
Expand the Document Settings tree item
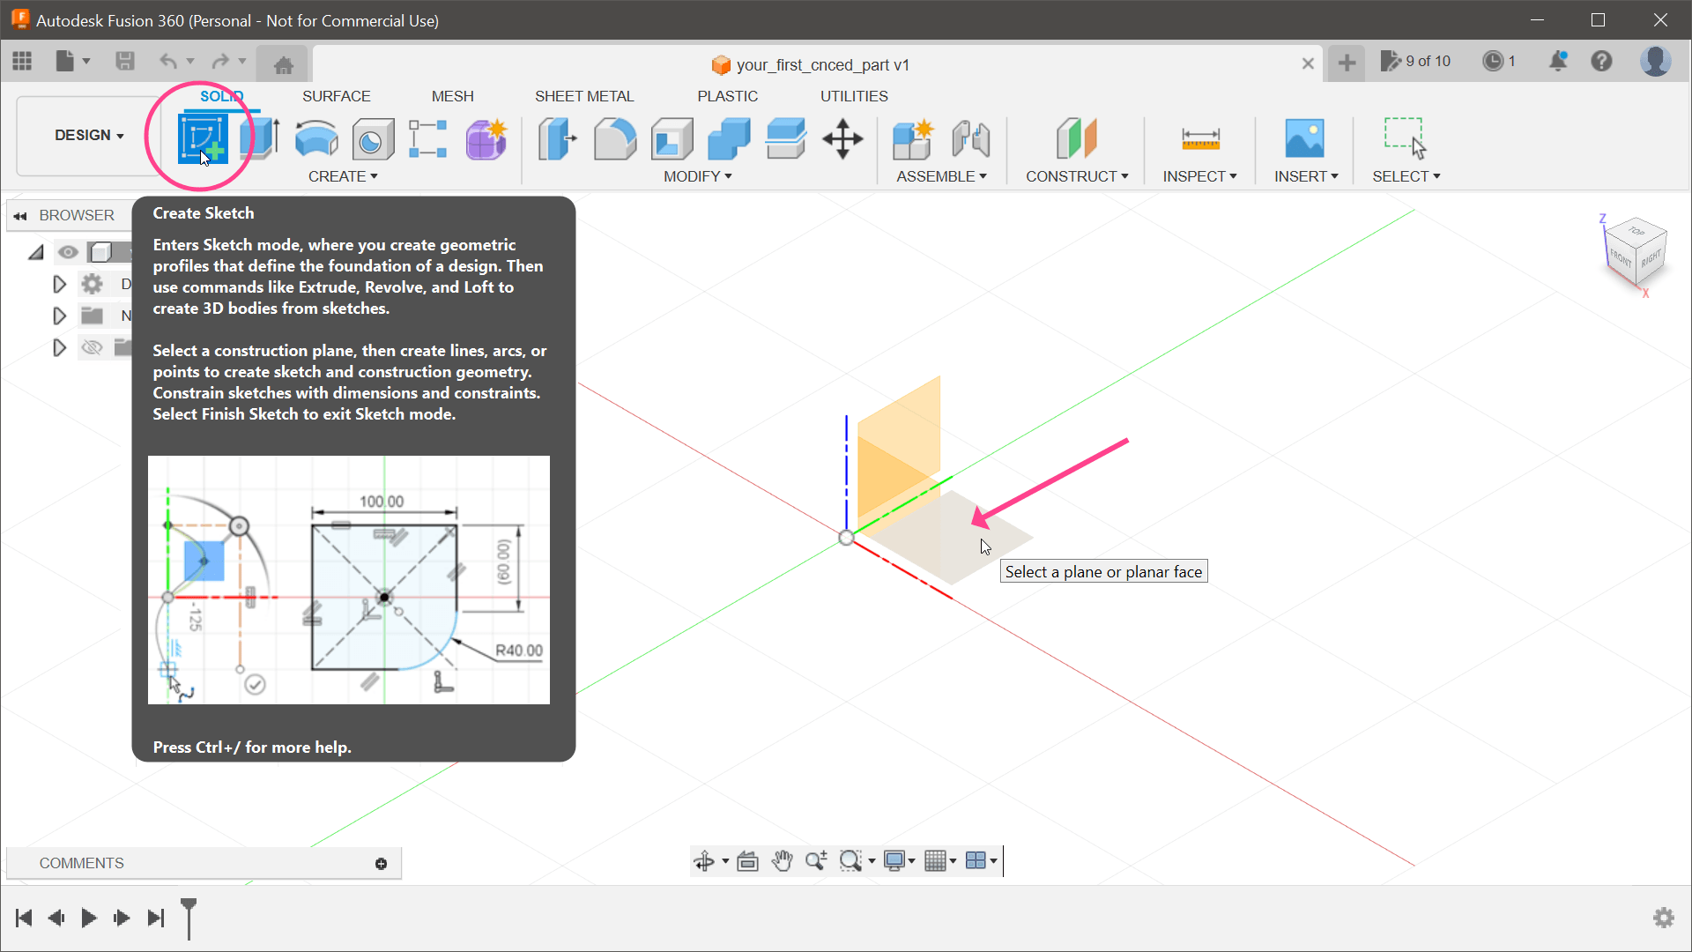(59, 284)
